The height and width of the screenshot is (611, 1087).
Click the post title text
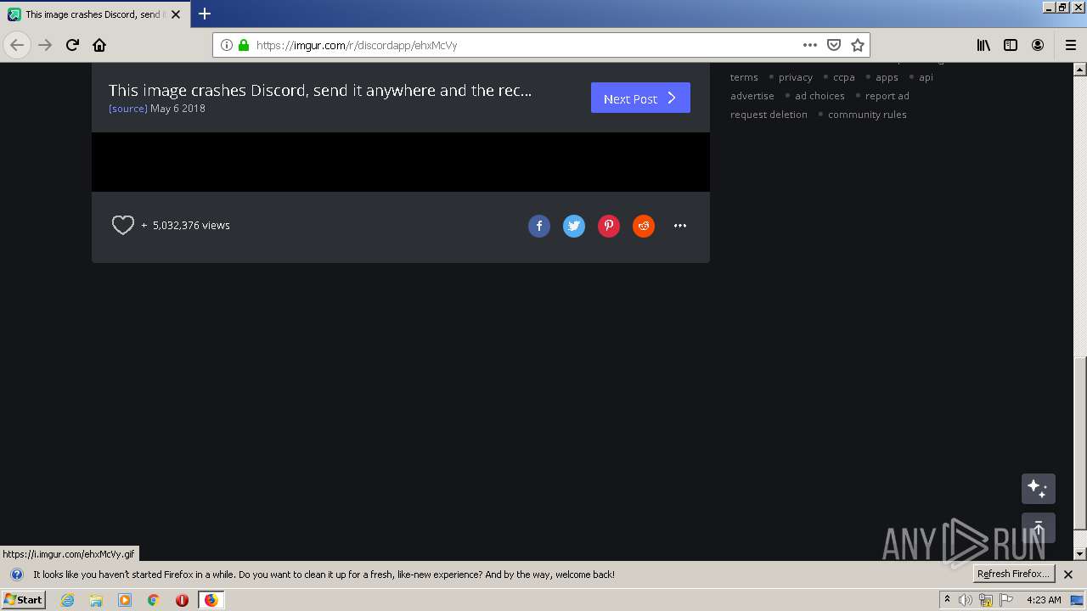[320, 90]
